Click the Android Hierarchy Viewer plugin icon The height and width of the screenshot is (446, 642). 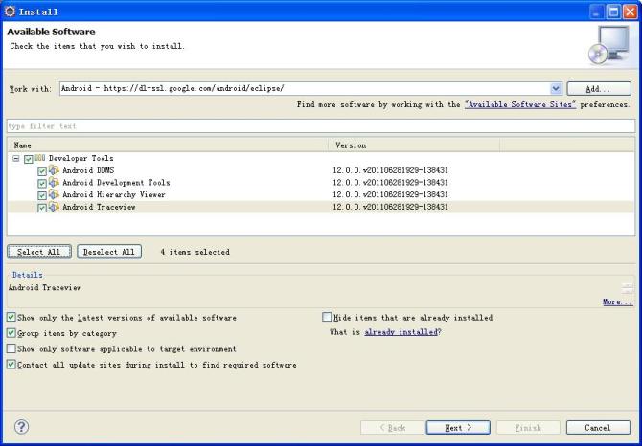coord(54,194)
